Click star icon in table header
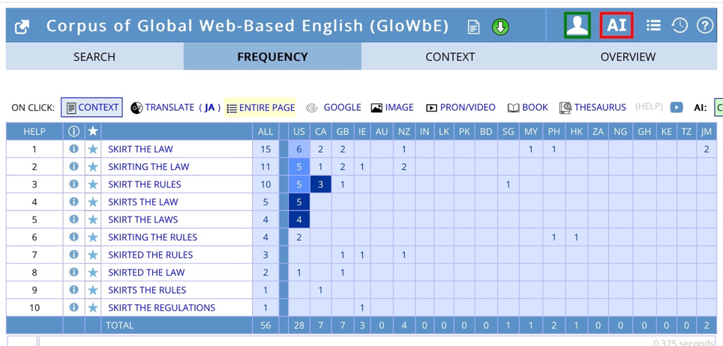Viewport: 723px width, 346px height. pyautogui.click(x=93, y=131)
